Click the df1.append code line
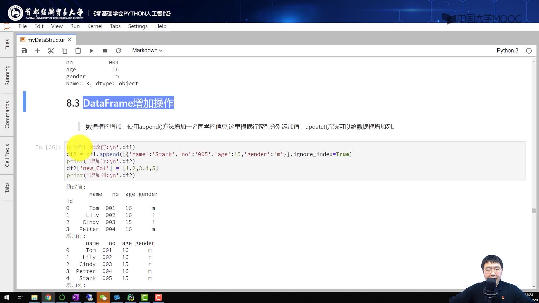Screen dimensions: 539x303 [x=209, y=154]
